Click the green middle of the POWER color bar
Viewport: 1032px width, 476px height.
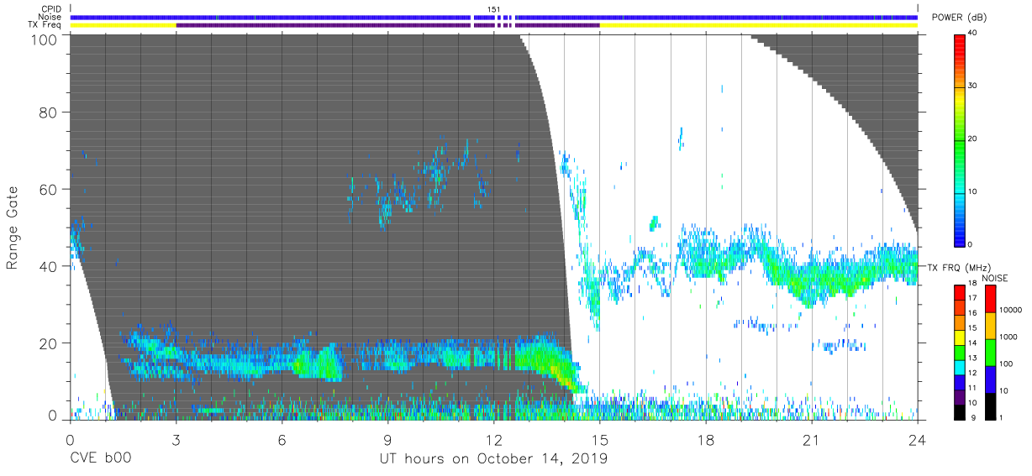[959, 139]
